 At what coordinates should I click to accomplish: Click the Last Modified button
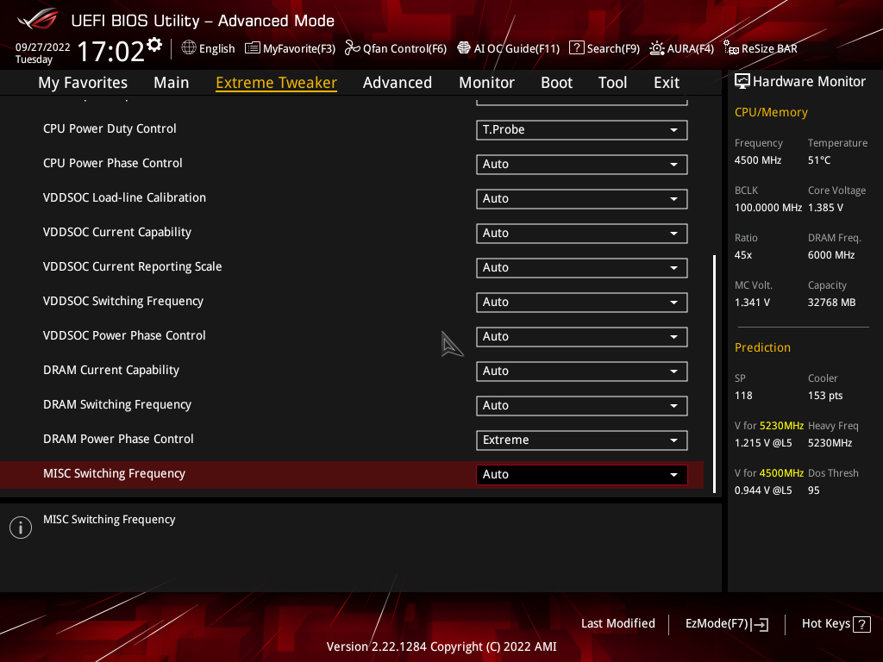click(x=618, y=624)
